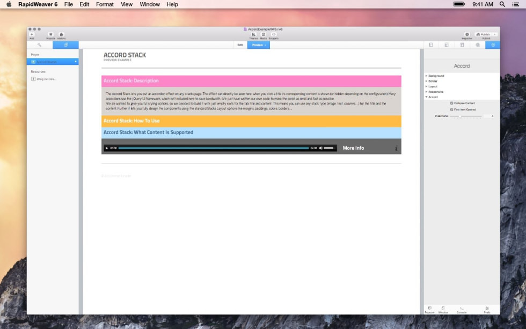This screenshot has width=526, height=329.
Task: Open the RapidWeaver 6 menu
Action: (38, 4)
